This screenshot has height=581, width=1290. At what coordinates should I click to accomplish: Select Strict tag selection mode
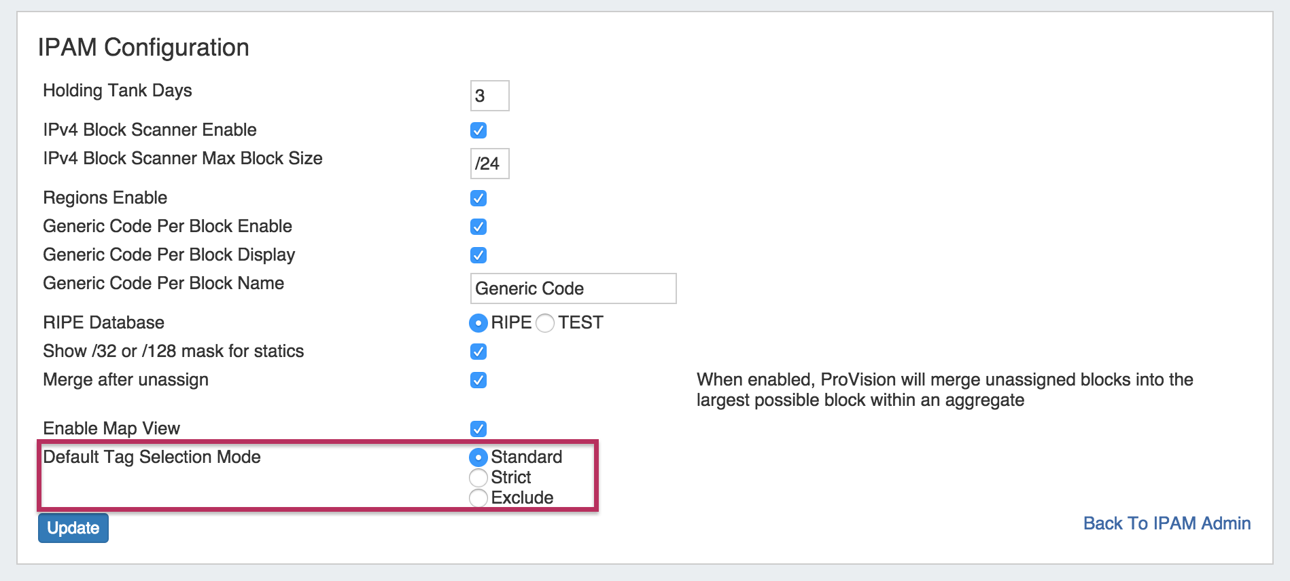pos(478,478)
